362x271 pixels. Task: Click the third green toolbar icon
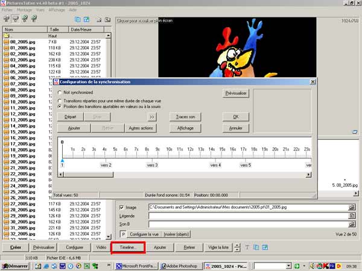pyautogui.click(x=25, y=19)
